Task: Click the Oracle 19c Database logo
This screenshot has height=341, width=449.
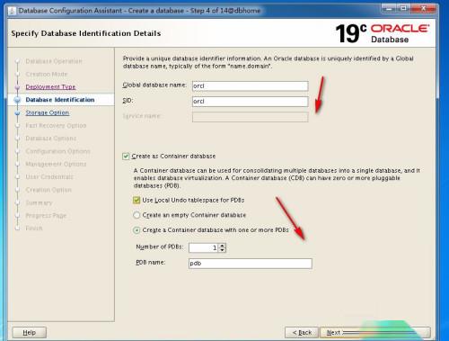Action: [x=383, y=33]
